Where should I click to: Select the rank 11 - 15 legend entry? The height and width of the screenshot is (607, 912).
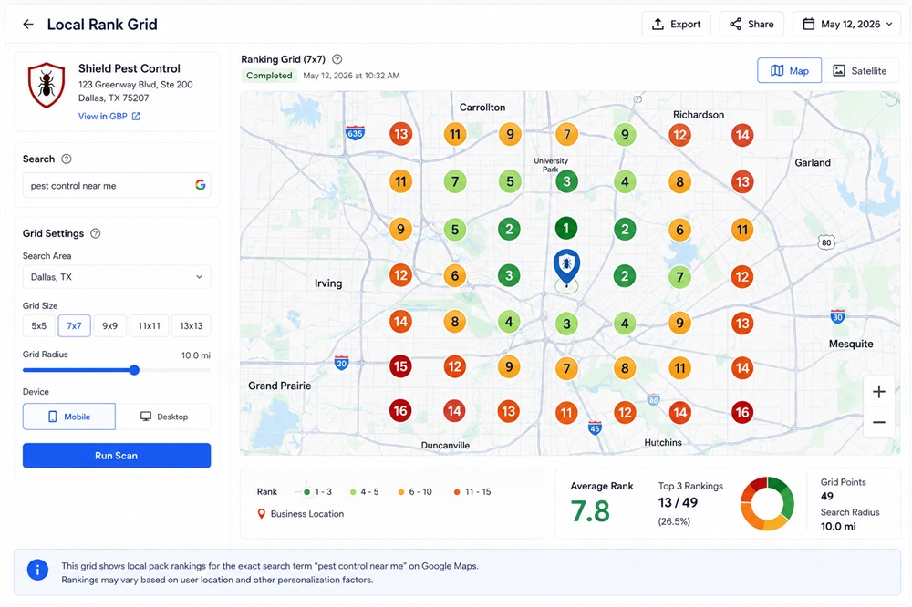472,492
